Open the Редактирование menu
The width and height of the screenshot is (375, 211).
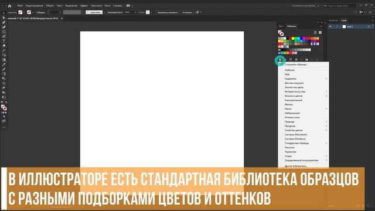coord(34,6)
